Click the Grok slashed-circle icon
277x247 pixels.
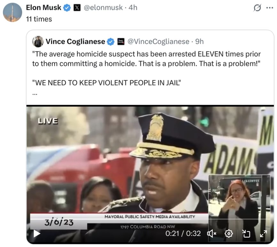(x=257, y=8)
